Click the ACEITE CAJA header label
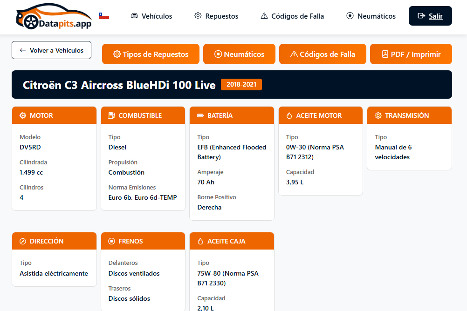The width and height of the screenshot is (467, 311). point(227,241)
